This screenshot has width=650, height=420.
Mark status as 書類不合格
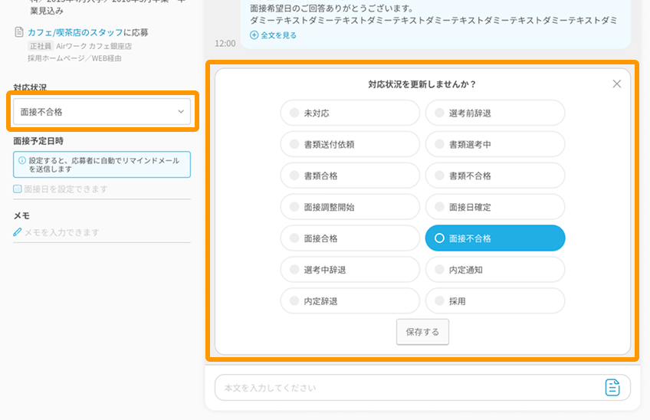pos(495,176)
